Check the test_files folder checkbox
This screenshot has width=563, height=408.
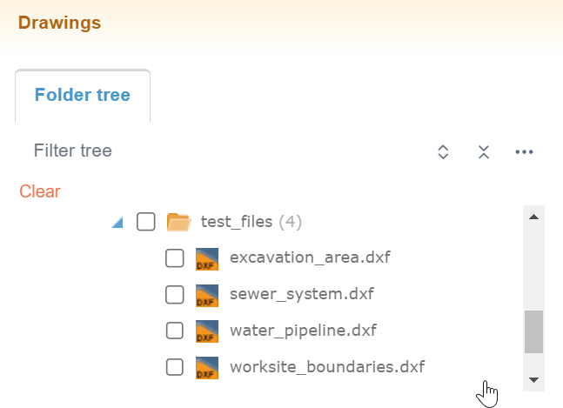146,222
